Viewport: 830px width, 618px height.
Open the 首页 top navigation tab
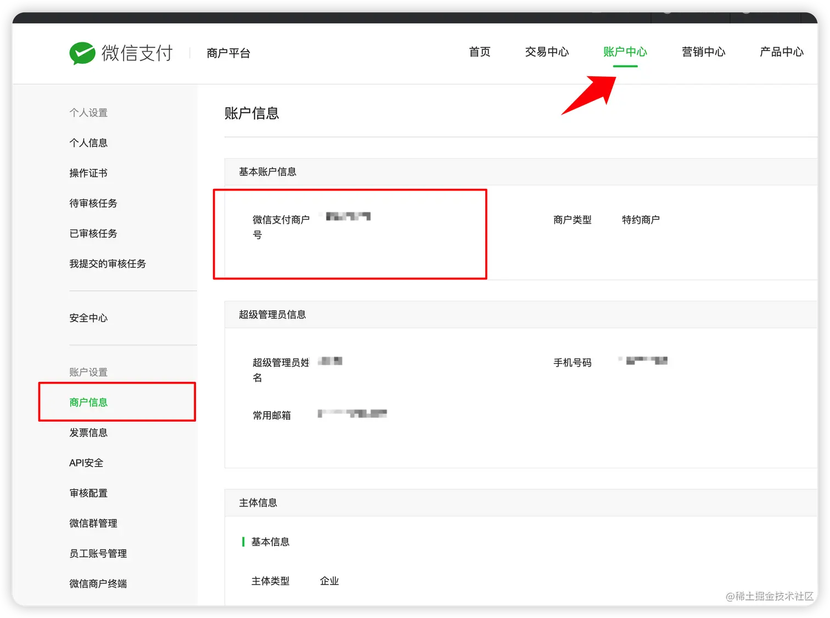[479, 52]
